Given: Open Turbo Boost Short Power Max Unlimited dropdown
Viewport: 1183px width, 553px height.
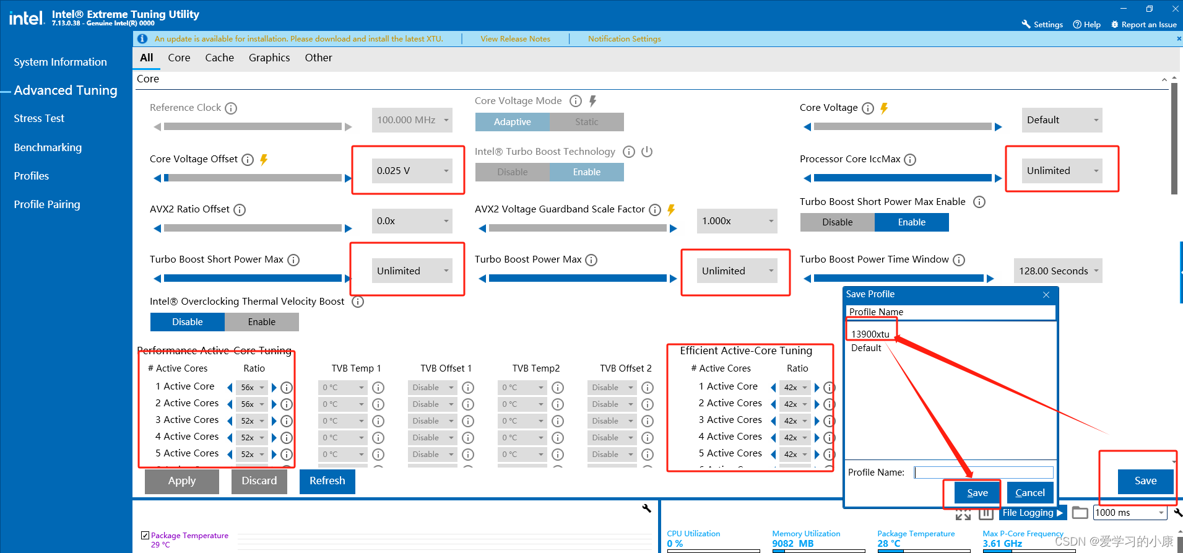Looking at the screenshot, I should (x=412, y=271).
